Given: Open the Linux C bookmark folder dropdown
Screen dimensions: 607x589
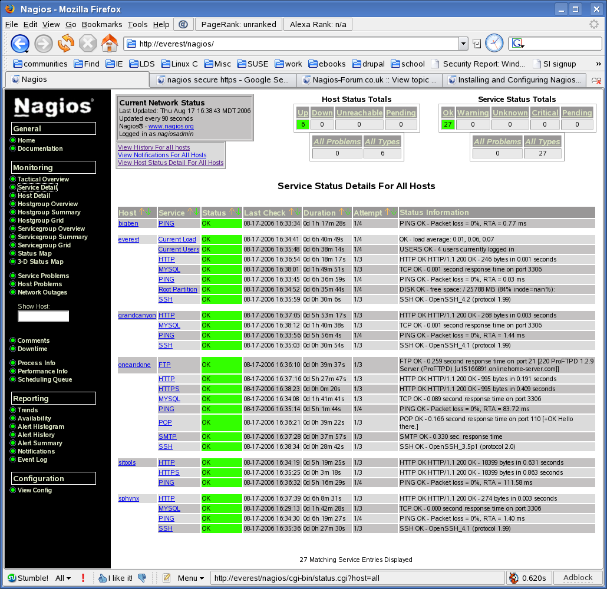Looking at the screenshot, I should [179, 64].
